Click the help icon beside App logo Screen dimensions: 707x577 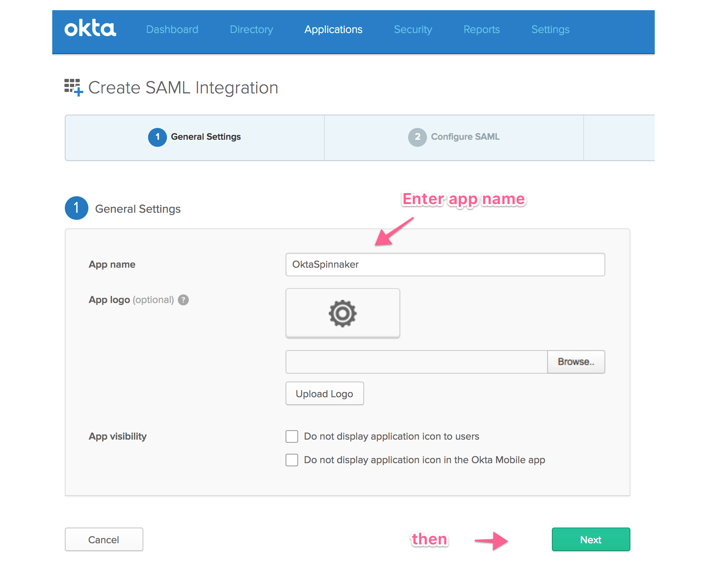point(183,300)
